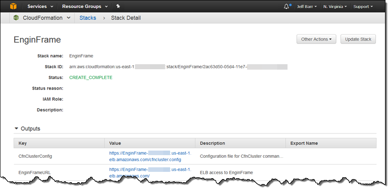Open the CfnClusterConfig URL link

pyautogui.click(x=150, y=156)
